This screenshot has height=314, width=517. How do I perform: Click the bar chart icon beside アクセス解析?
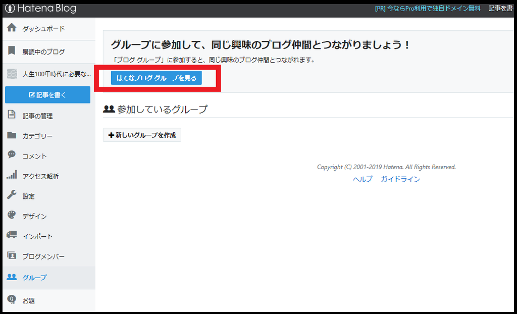tap(12, 175)
